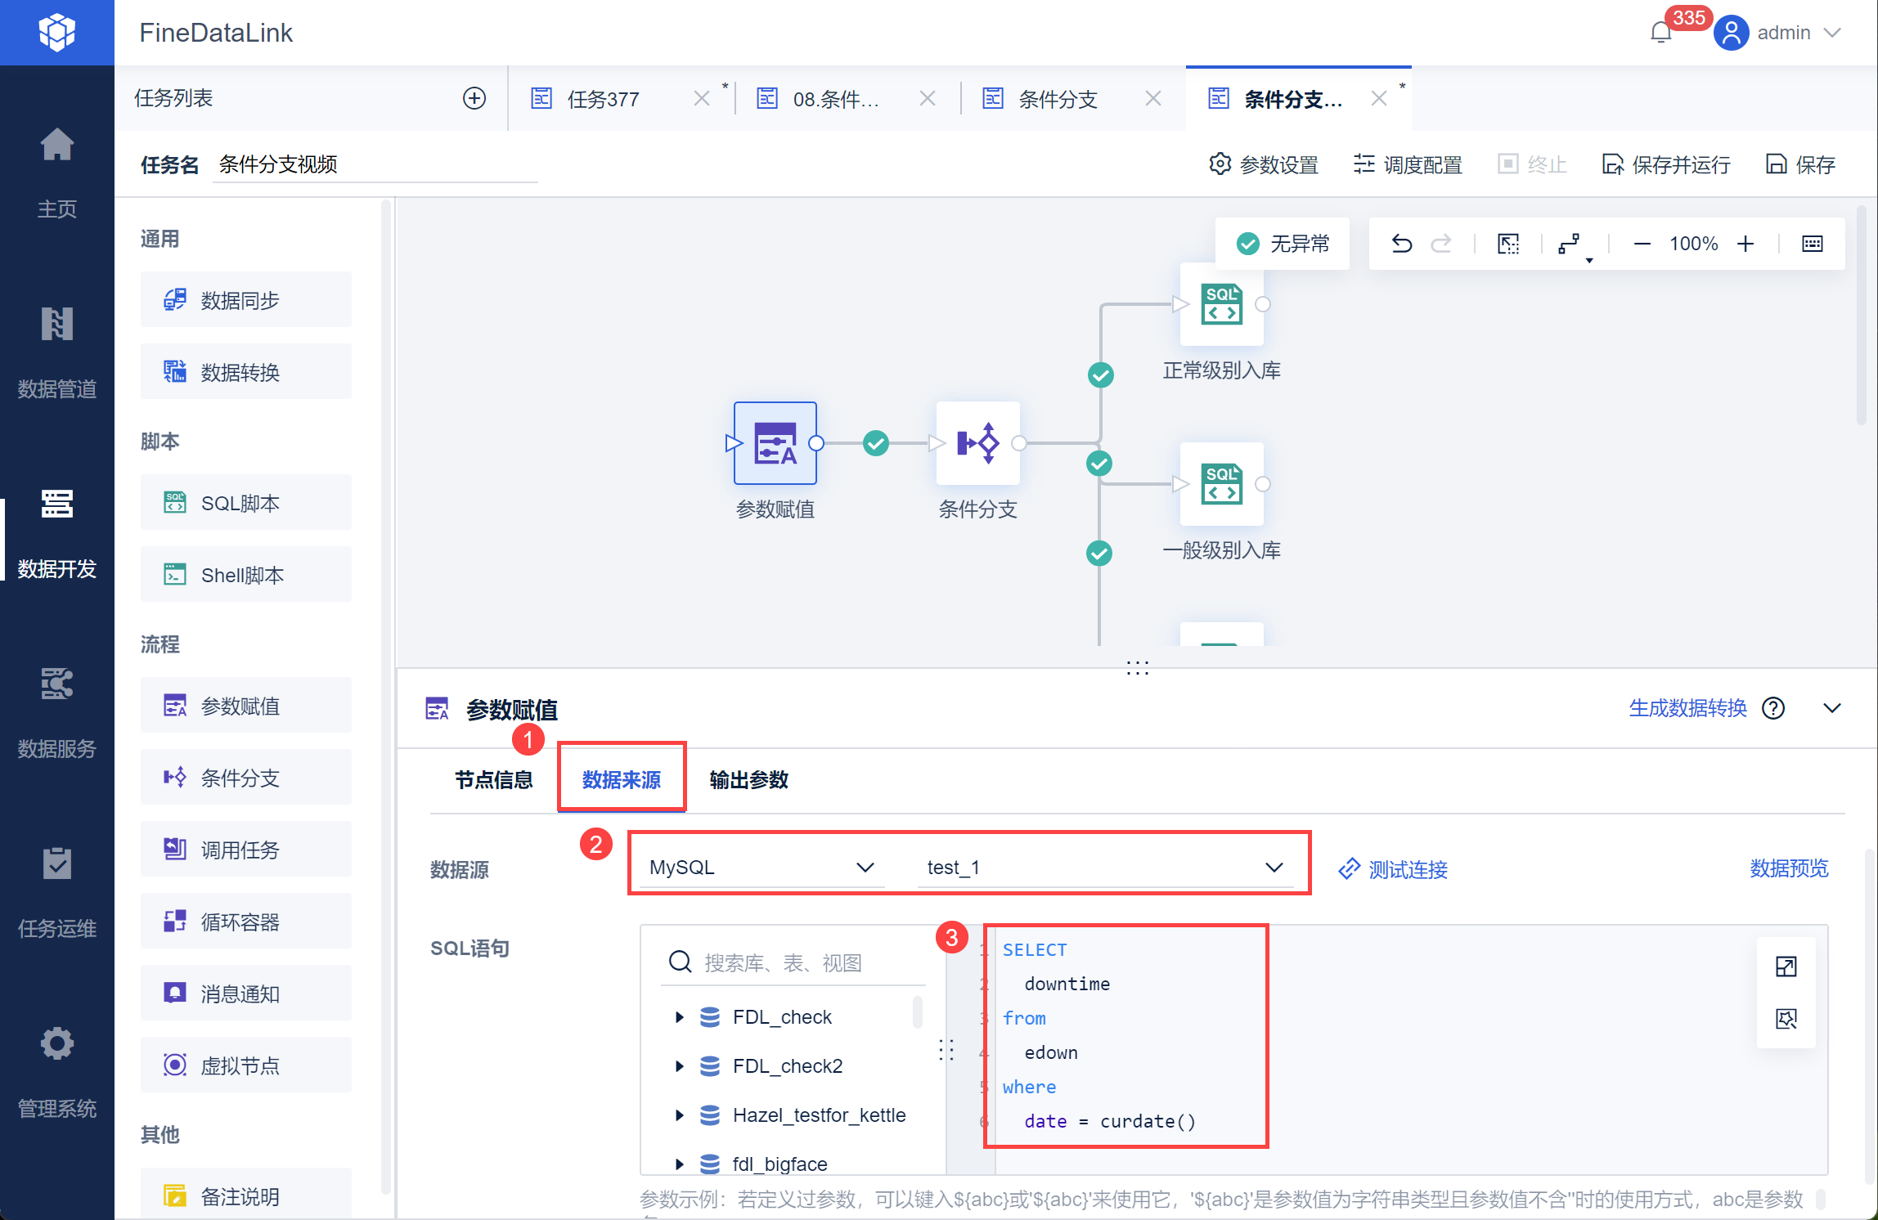Click the 保存并运行 button
Screen dimensions: 1878x1220
tap(1666, 165)
